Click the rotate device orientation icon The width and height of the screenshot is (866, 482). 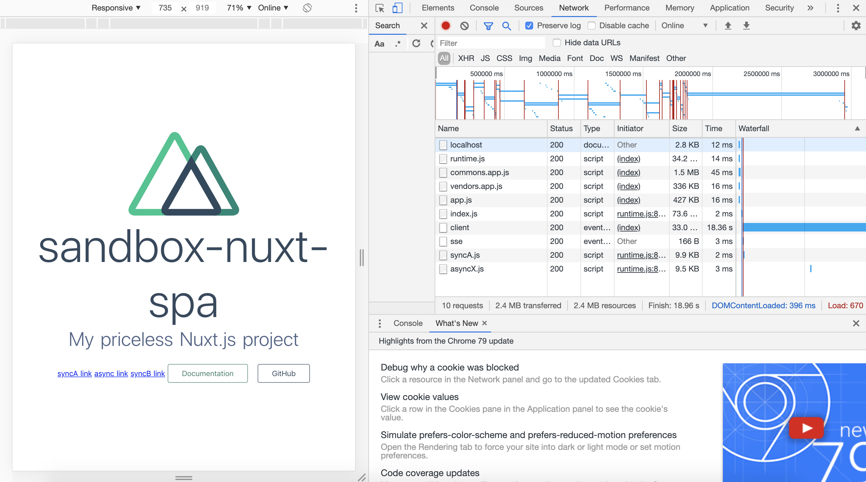307,8
